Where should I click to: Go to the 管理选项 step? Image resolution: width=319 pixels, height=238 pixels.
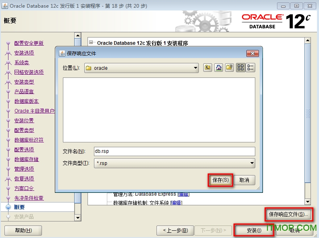tap(24, 169)
